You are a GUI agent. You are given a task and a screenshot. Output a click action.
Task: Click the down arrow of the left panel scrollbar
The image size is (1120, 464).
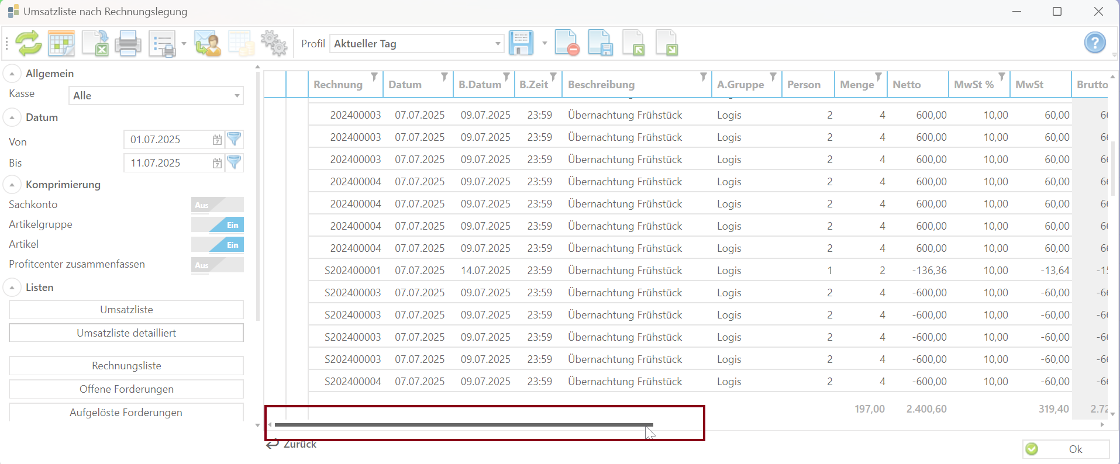pyautogui.click(x=257, y=425)
